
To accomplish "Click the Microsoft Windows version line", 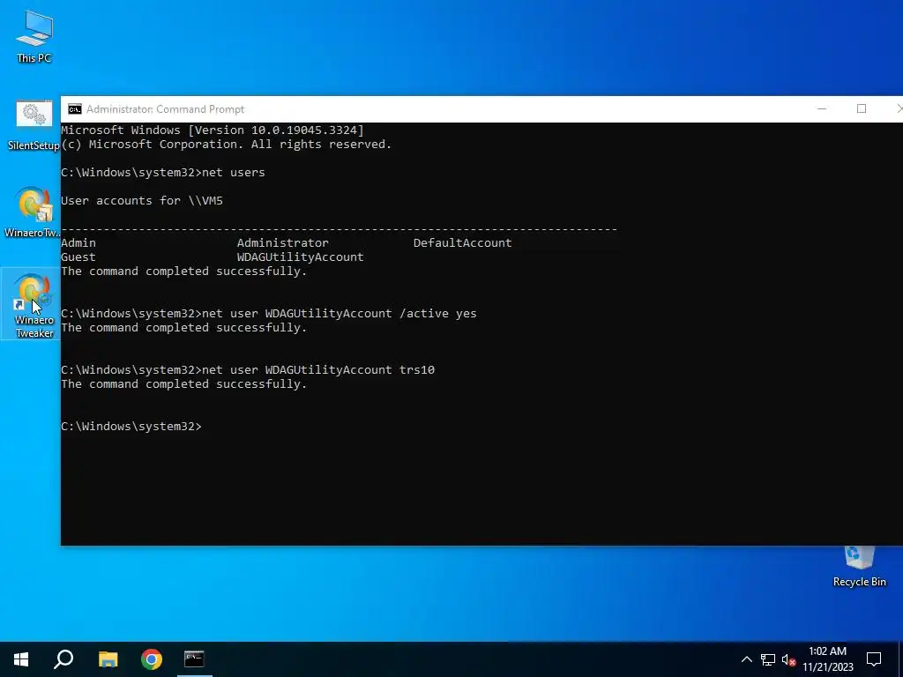I will click(213, 130).
